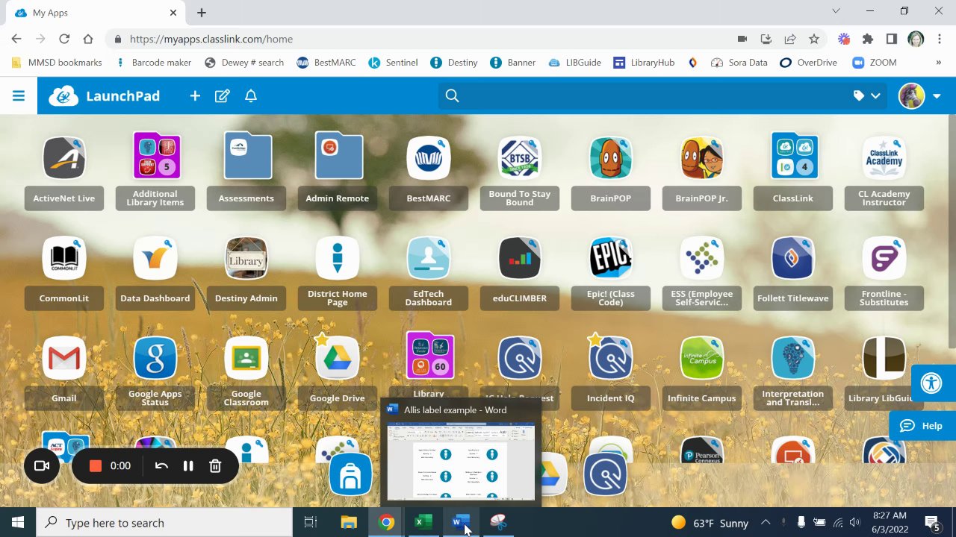Restart recording with the undo arrow
Viewport: 956px width, 537px height.
coord(161,465)
